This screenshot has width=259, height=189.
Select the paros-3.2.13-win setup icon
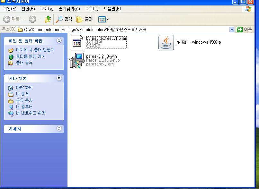pyautogui.click(x=77, y=61)
